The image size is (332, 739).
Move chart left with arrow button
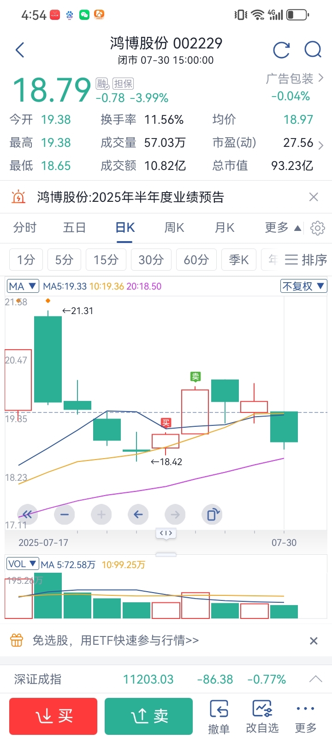[x=138, y=514]
